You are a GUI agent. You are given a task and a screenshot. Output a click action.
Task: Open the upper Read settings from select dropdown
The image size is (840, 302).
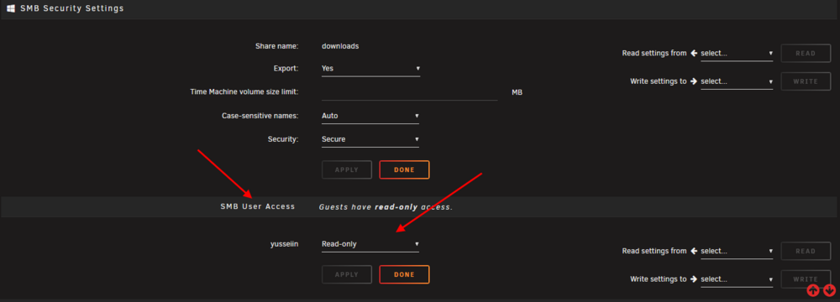(737, 54)
